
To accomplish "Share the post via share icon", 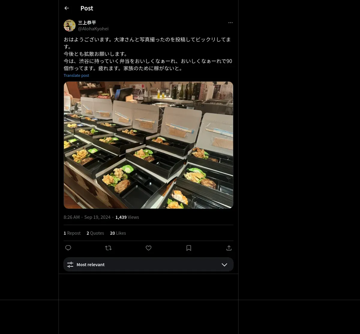I will [x=229, y=248].
